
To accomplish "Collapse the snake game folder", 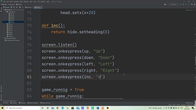I will [x=6, y=12].
